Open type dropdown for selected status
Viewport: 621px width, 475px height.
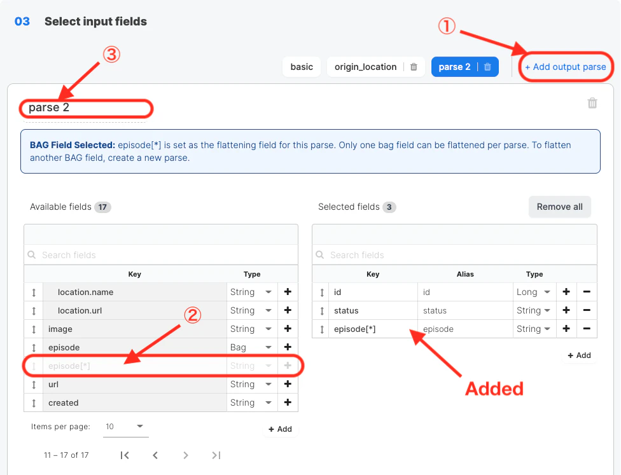point(534,310)
